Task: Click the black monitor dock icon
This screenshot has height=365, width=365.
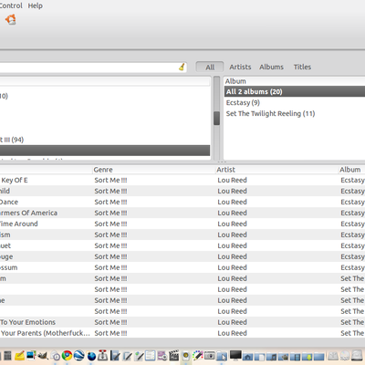Action: click(235, 355)
